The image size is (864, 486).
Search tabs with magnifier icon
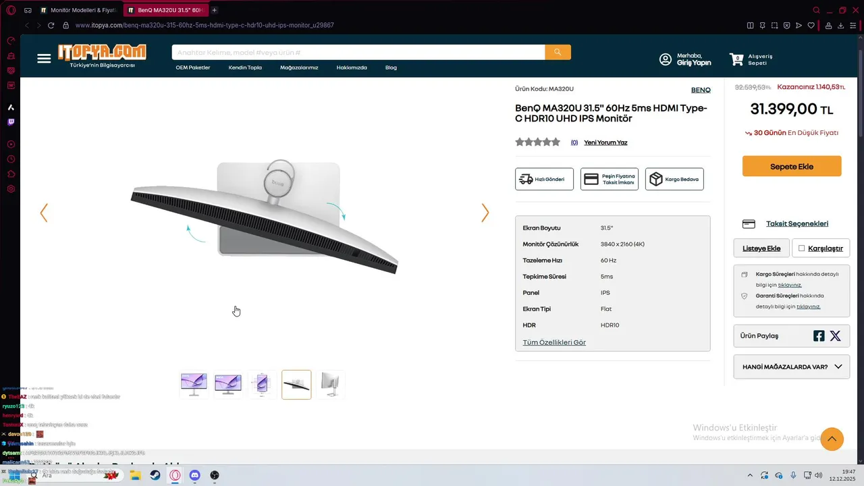tap(816, 10)
